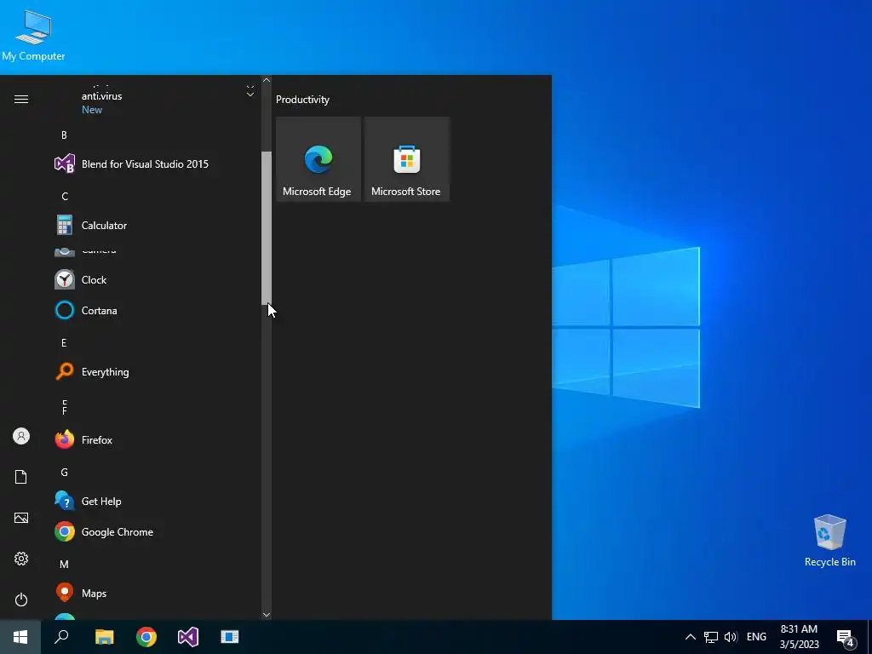Open the clock showing 8:31 AM
Screen dimensions: 872x654
pyautogui.click(x=799, y=637)
